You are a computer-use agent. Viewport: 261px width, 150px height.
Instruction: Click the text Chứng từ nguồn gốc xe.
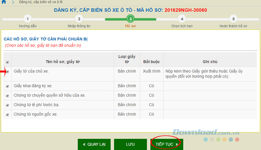pos(35,114)
